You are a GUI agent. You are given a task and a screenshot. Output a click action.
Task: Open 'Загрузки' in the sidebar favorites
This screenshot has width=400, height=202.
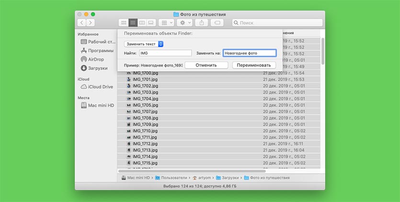coord(97,68)
